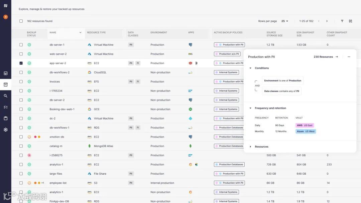Select the db-workflows-2 row checkbox
361x203 pixels.
(21, 72)
